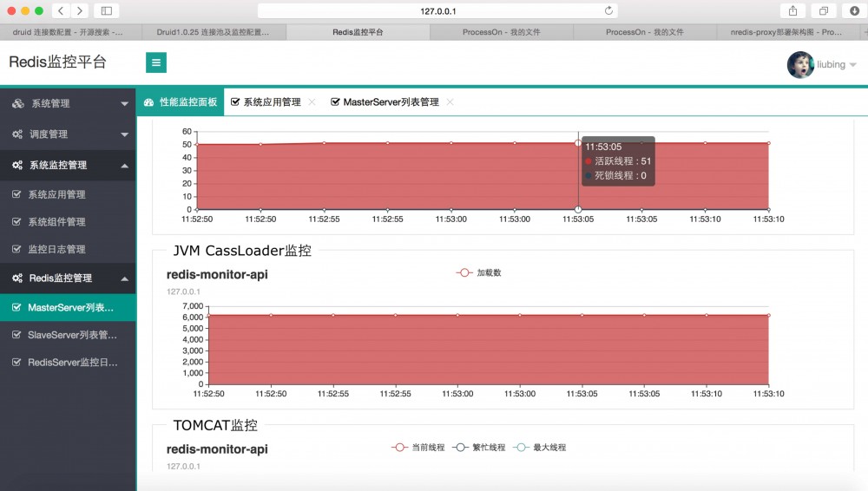This screenshot has width=868, height=491.
Task: Click check icon beside 系统组件管理
Action: [16, 222]
